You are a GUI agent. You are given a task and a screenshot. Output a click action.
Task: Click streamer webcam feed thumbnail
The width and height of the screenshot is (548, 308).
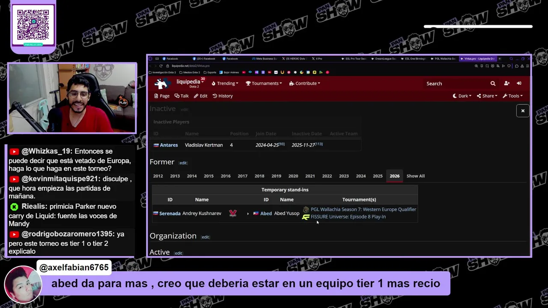[72, 98]
